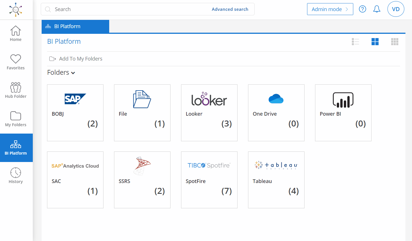Collapse the Folders section chevron

pyautogui.click(x=73, y=73)
